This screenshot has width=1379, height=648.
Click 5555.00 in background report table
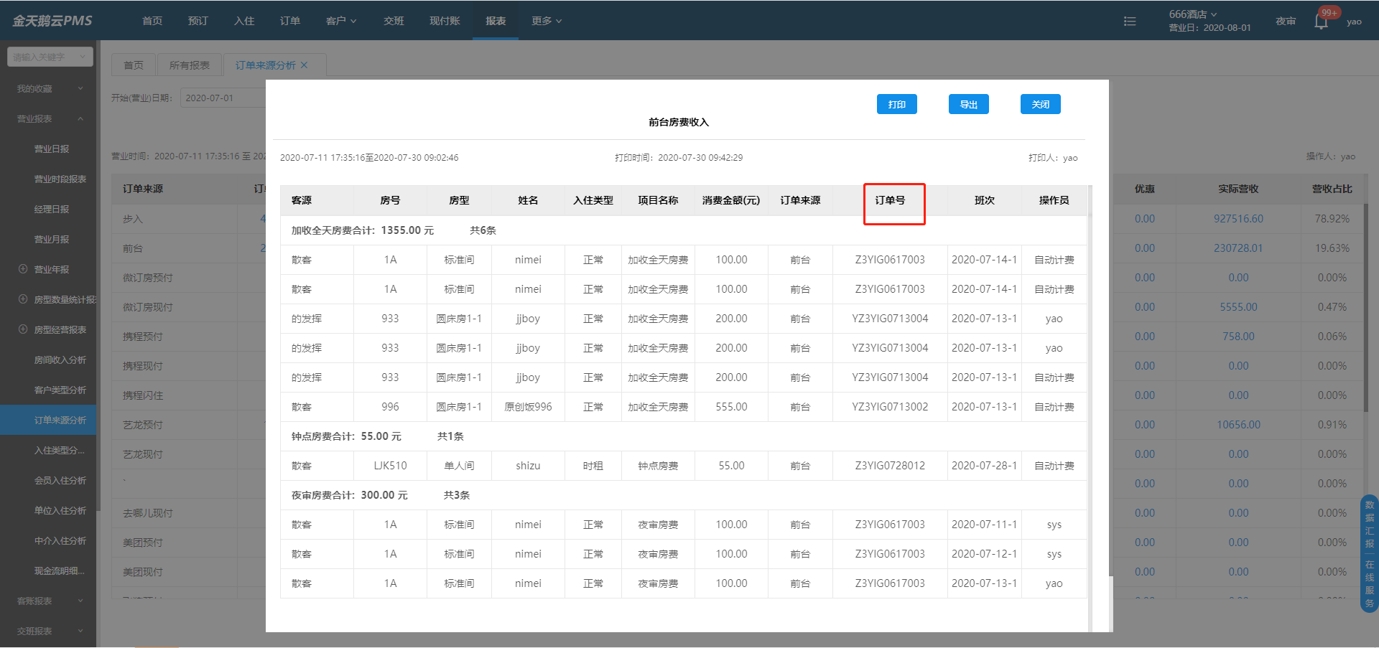click(x=1238, y=307)
